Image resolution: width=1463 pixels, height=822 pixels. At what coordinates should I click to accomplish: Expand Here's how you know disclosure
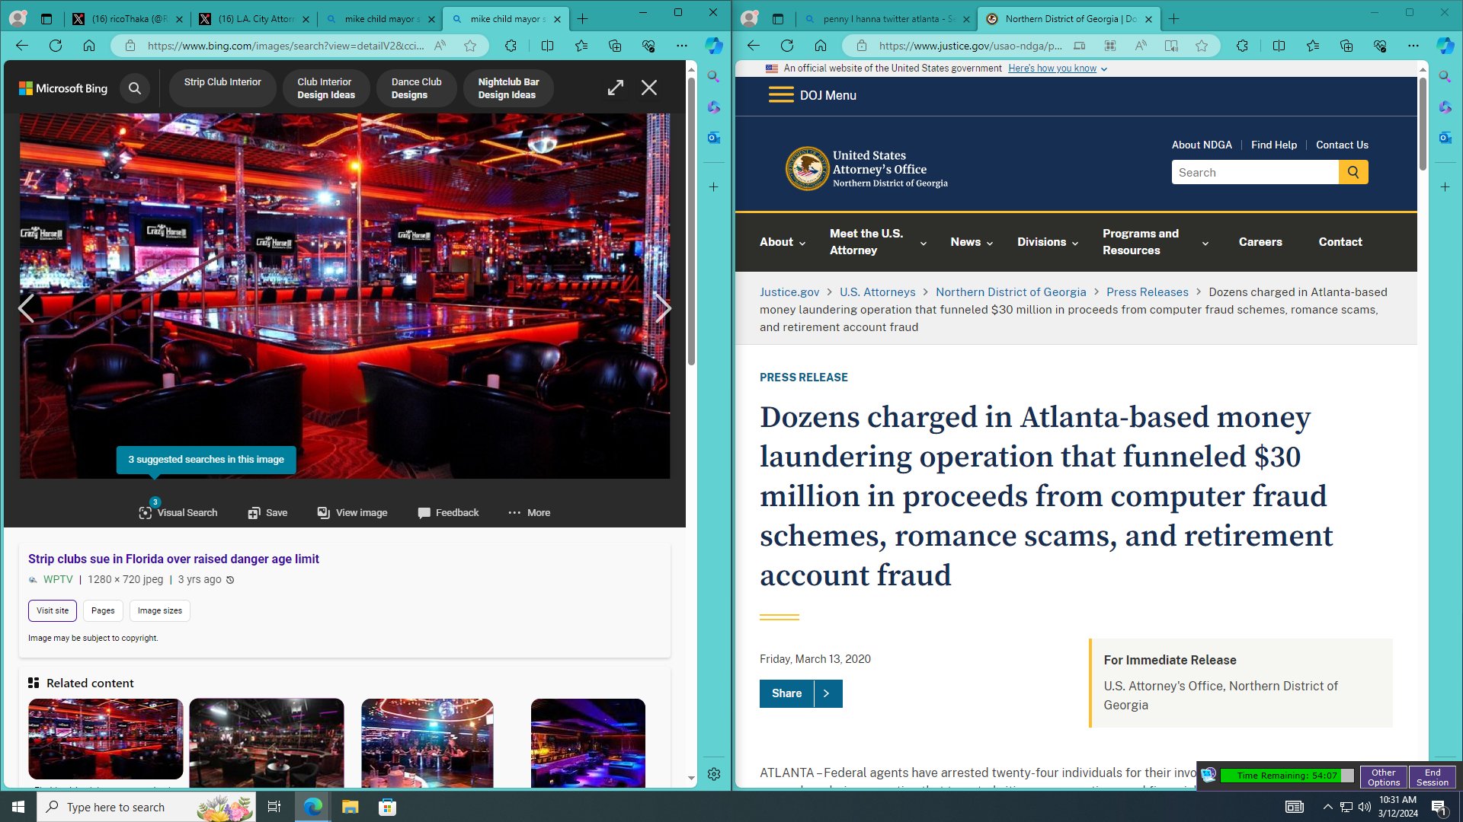(x=1058, y=68)
